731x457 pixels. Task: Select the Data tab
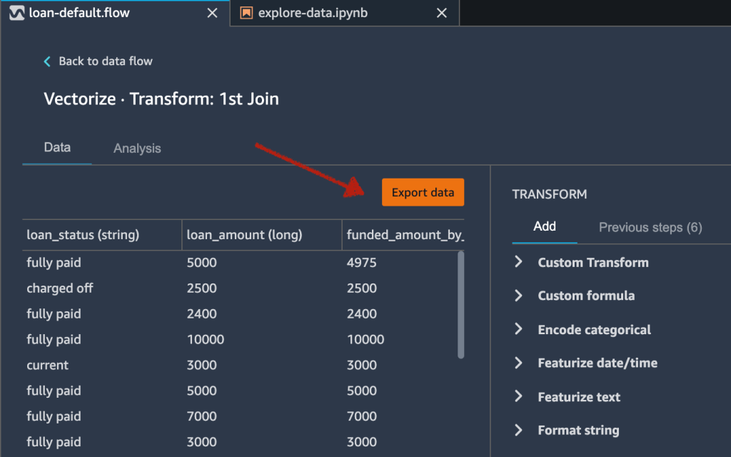57,148
